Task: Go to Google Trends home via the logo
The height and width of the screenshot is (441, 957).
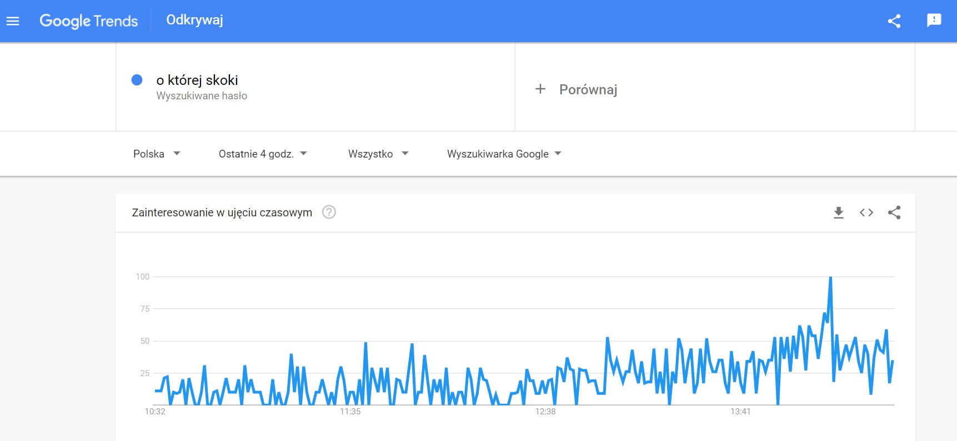Action: click(89, 21)
